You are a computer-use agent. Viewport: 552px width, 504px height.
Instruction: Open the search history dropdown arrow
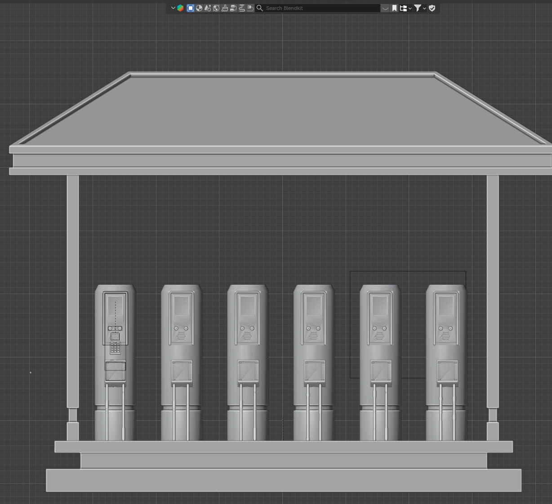385,8
